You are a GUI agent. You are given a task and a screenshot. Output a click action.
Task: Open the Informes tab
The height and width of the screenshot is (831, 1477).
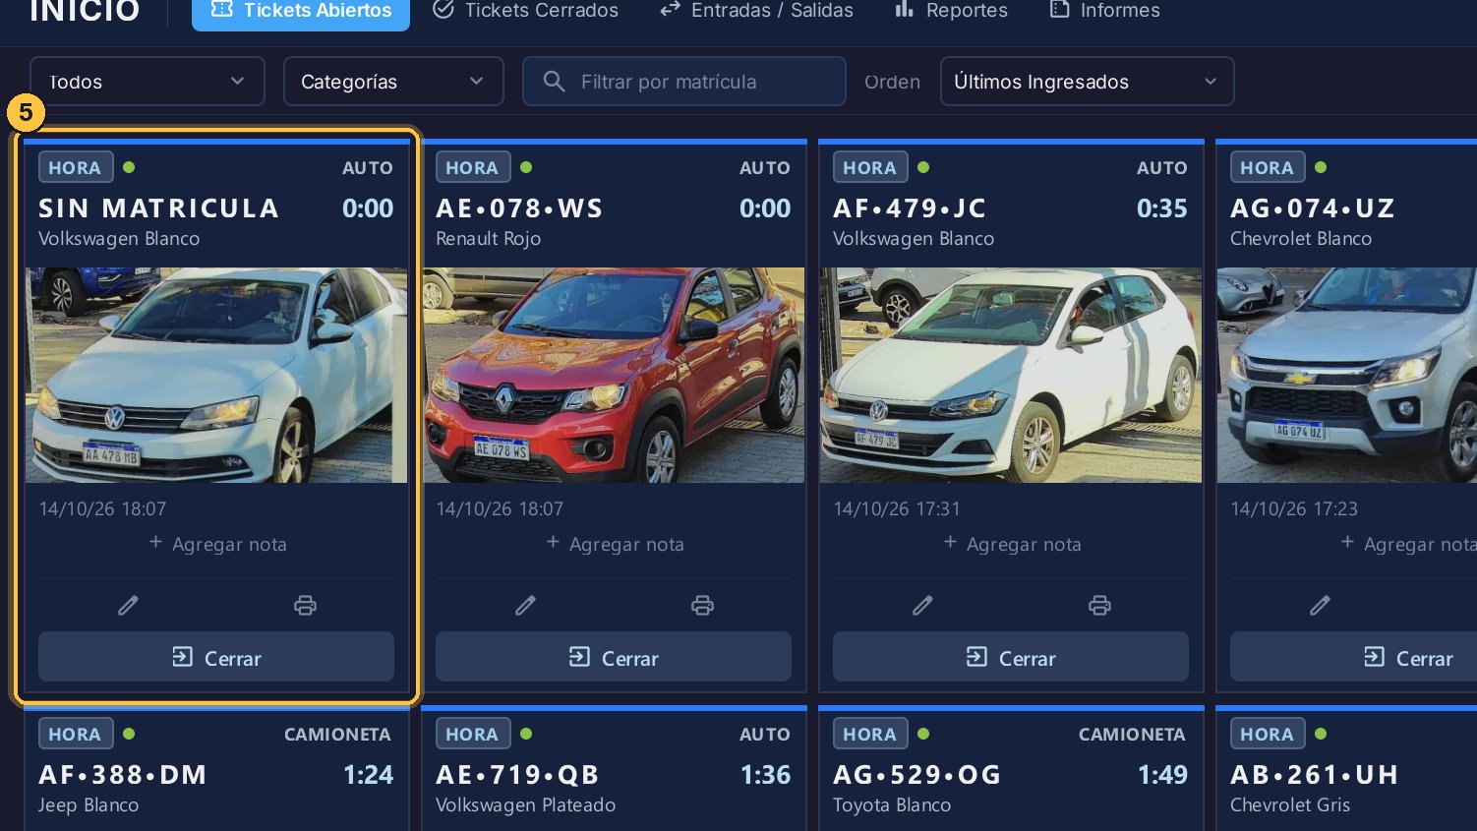pyautogui.click(x=1104, y=11)
